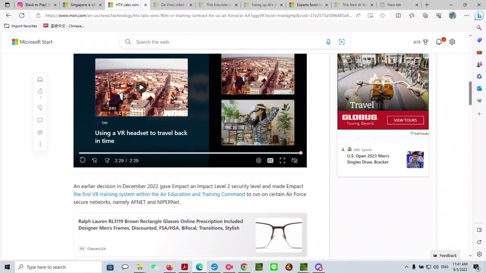
Task: Open Outlook icon in Edge sidebar
Action: 479,88
